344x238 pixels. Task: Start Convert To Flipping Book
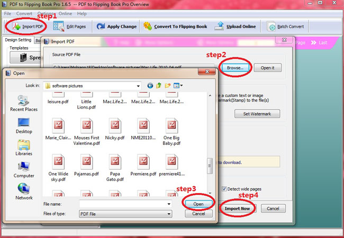click(175, 26)
